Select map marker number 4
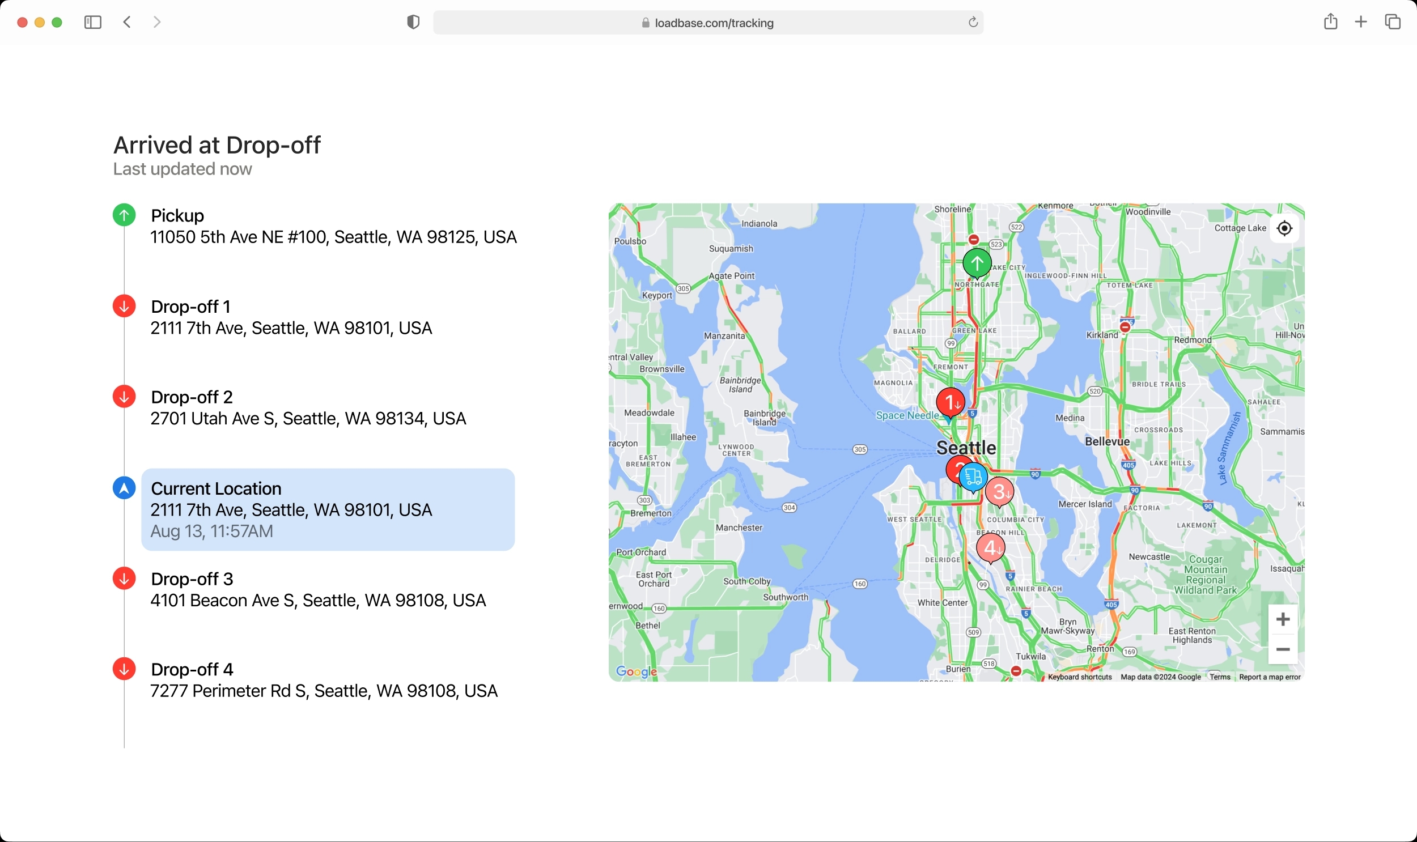This screenshot has height=842, width=1417. pyautogui.click(x=990, y=548)
